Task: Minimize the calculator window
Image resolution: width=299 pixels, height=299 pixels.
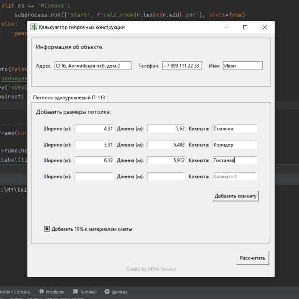Action: tap(225, 27)
